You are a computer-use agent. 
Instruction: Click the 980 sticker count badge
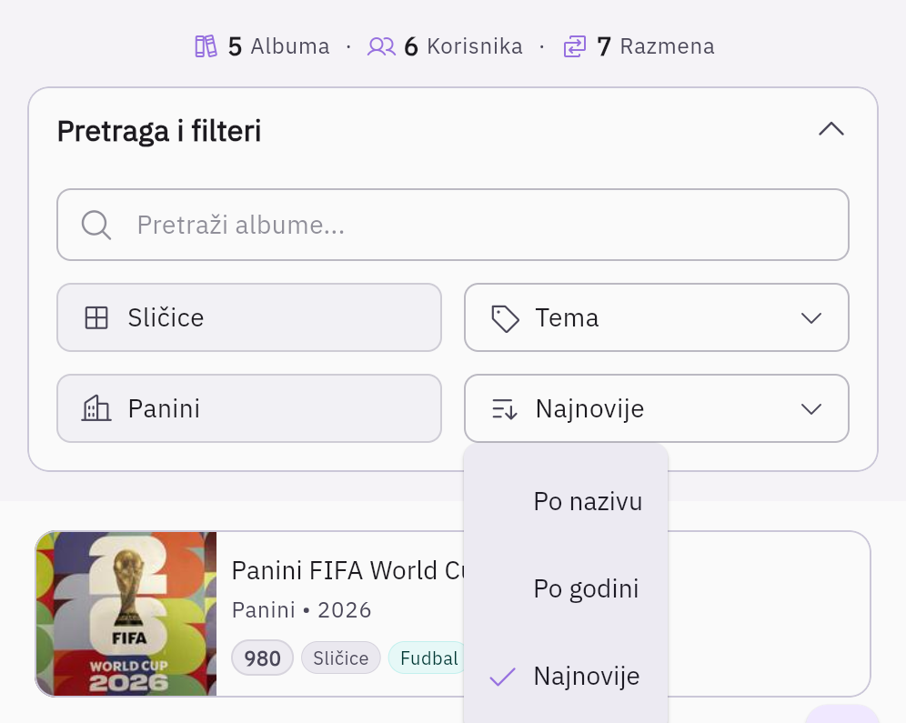point(262,658)
